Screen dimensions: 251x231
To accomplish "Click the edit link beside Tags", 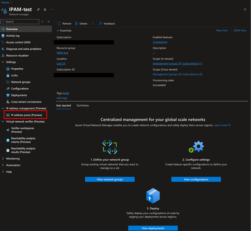I will point(66,93).
